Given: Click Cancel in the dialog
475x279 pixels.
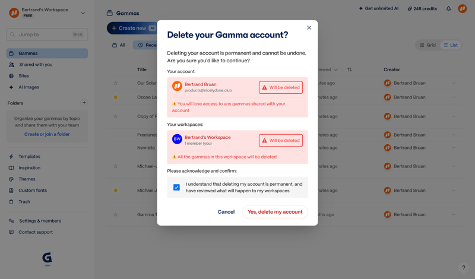Looking at the screenshot, I should coord(226,212).
